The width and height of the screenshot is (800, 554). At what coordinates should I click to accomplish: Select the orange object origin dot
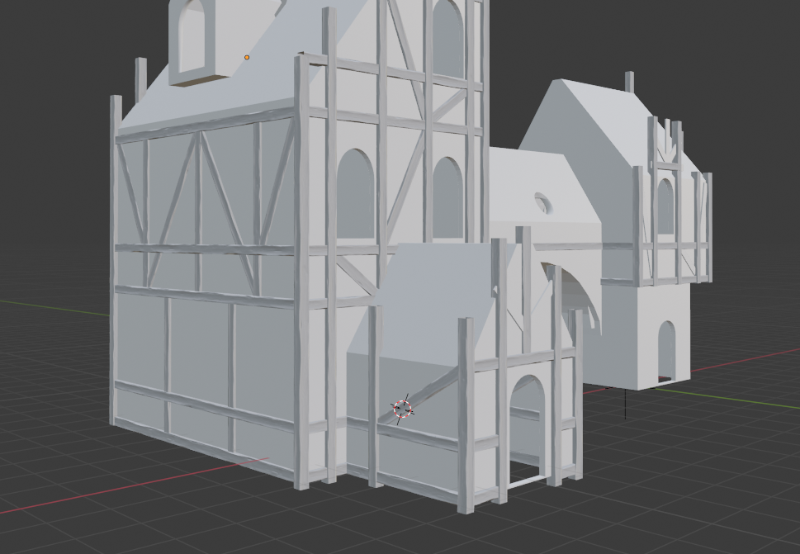tap(247, 58)
